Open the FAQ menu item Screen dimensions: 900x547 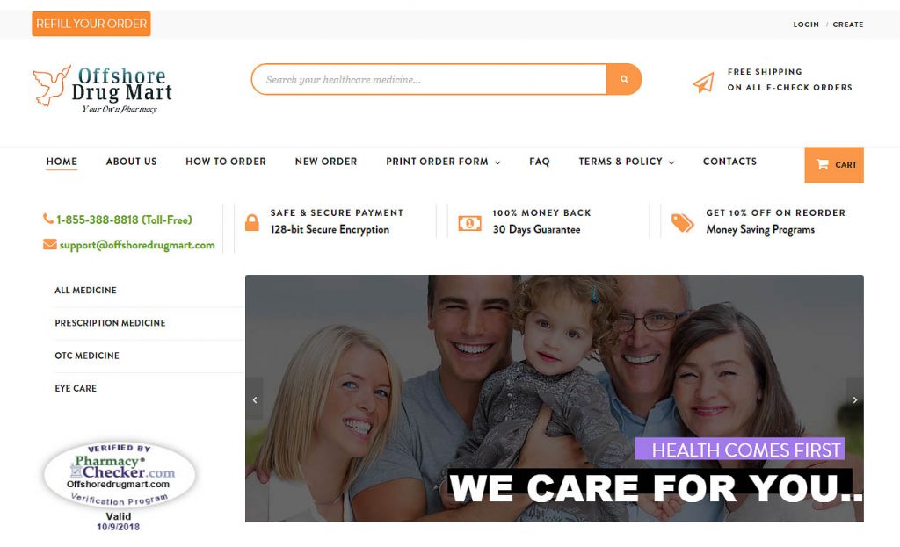(540, 162)
